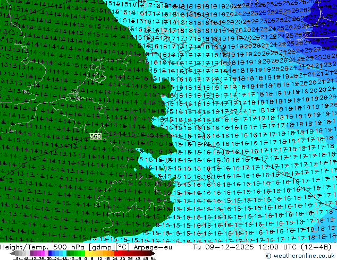Click the dark blue swatch in the color scale

[x=50, y=254]
